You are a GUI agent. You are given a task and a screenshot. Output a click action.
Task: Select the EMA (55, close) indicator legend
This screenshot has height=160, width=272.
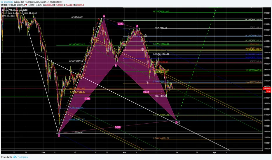[x=9, y=16]
